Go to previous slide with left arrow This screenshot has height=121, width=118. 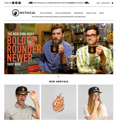pyautogui.click(x=3, y=50)
